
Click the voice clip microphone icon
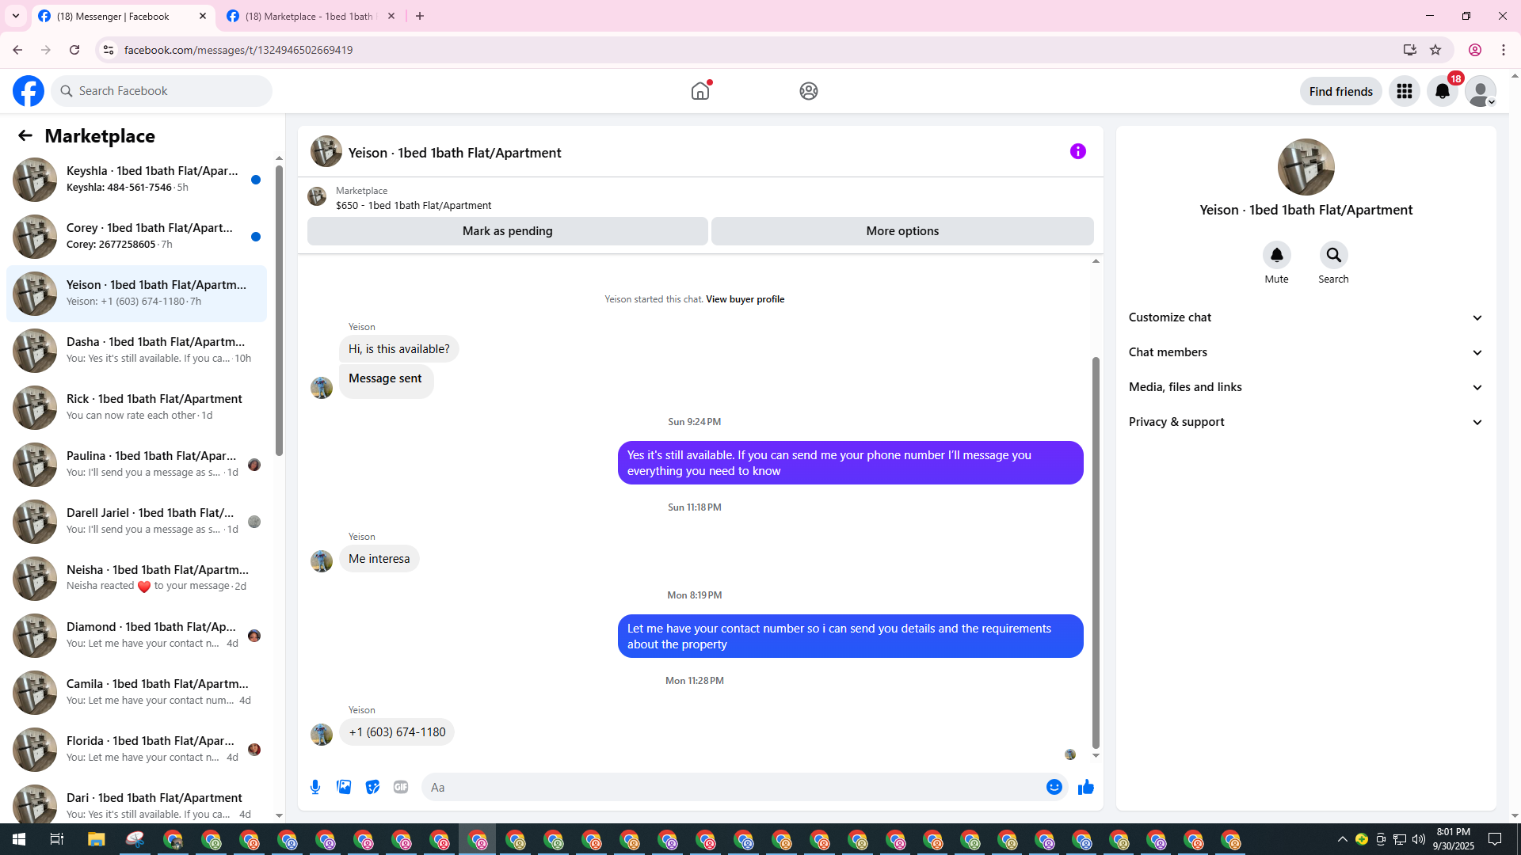(315, 787)
